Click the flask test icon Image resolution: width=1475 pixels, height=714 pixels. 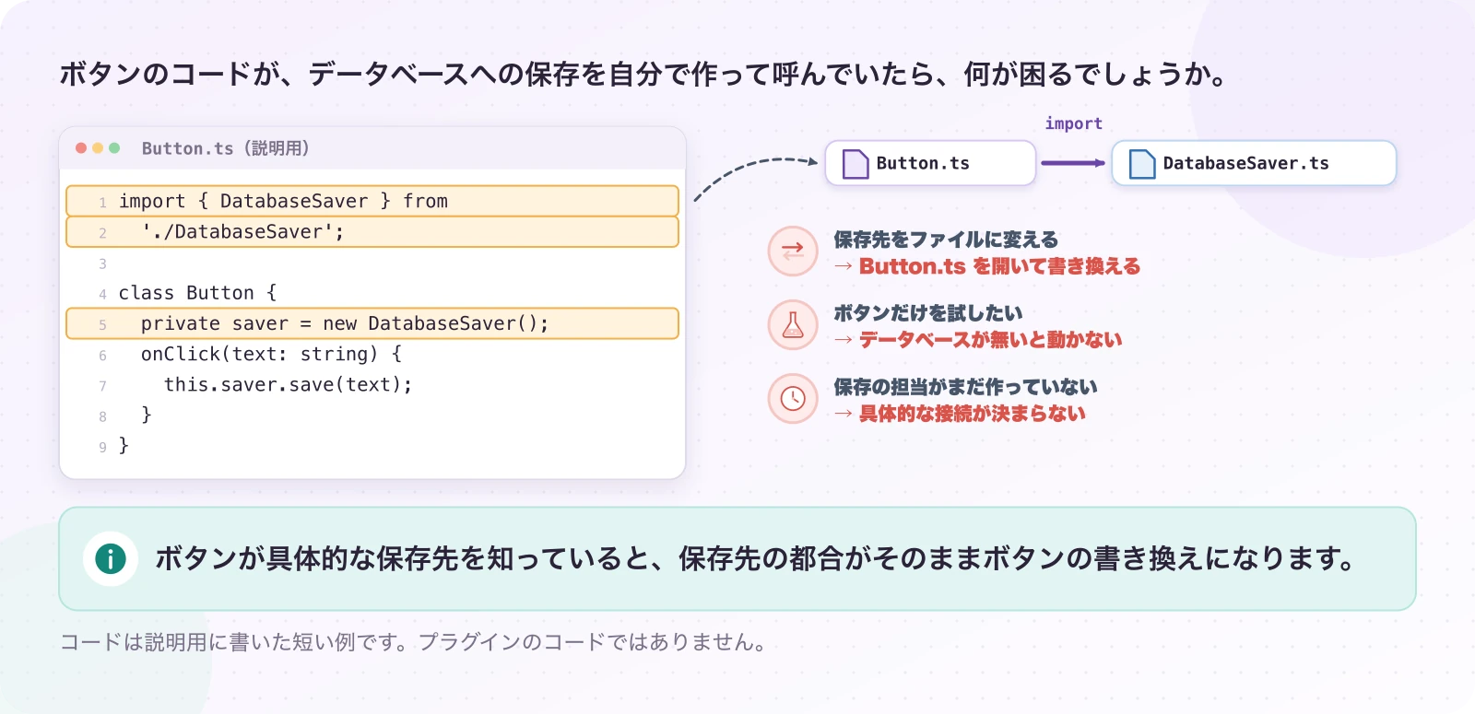[x=793, y=324]
